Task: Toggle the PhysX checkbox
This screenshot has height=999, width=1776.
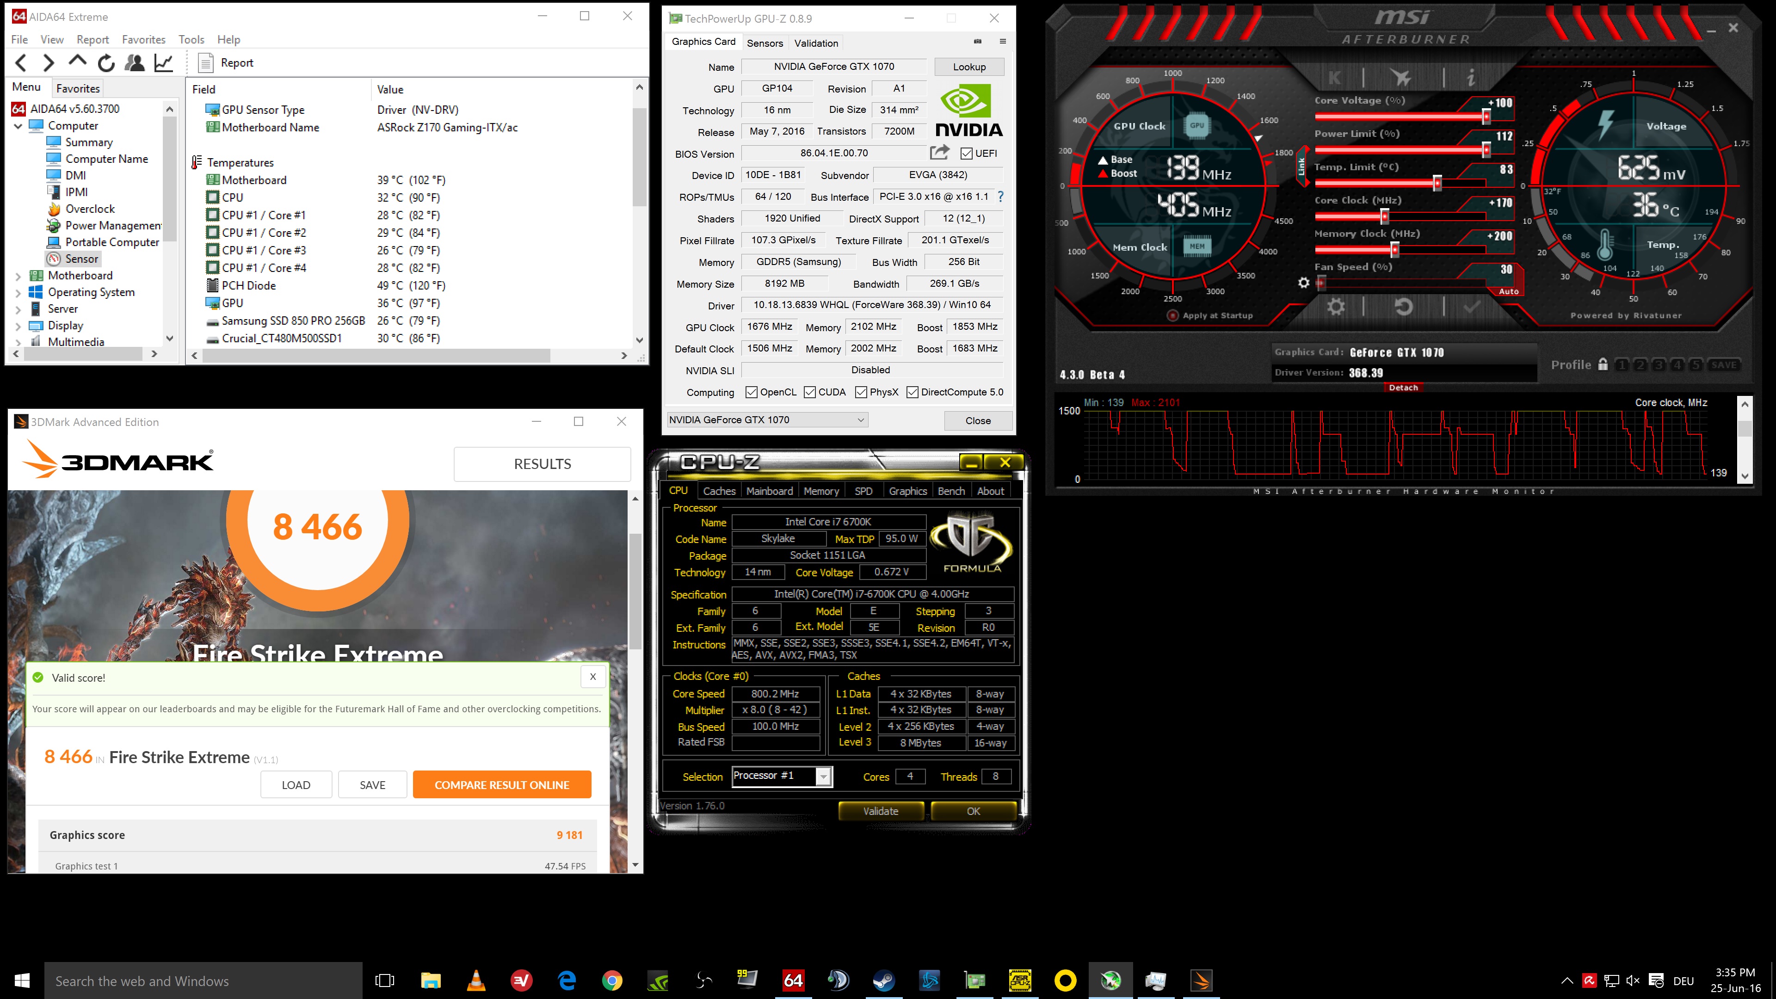Action: click(x=861, y=392)
